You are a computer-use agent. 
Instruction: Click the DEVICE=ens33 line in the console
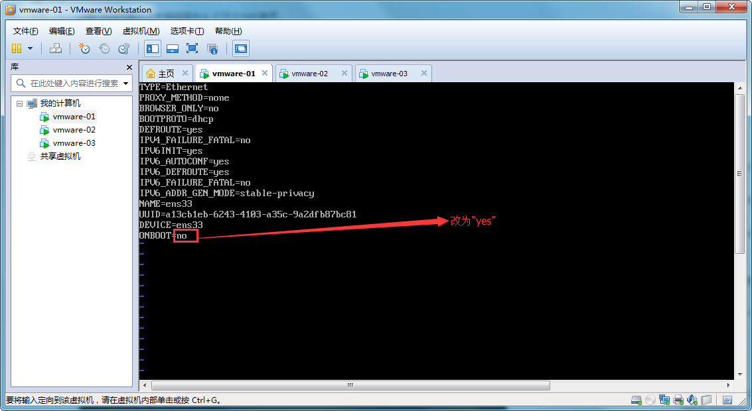tap(171, 225)
